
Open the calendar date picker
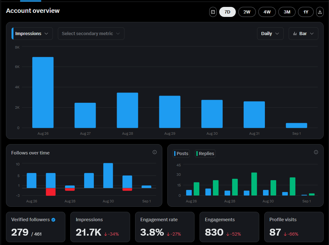(x=213, y=12)
